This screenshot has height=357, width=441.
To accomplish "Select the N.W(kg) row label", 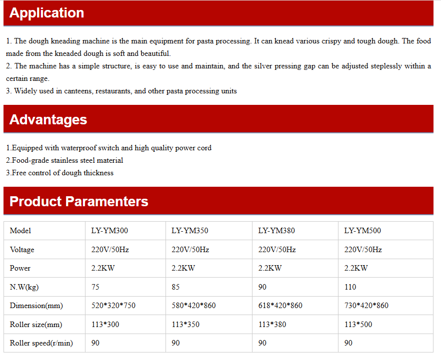I will [x=23, y=287].
